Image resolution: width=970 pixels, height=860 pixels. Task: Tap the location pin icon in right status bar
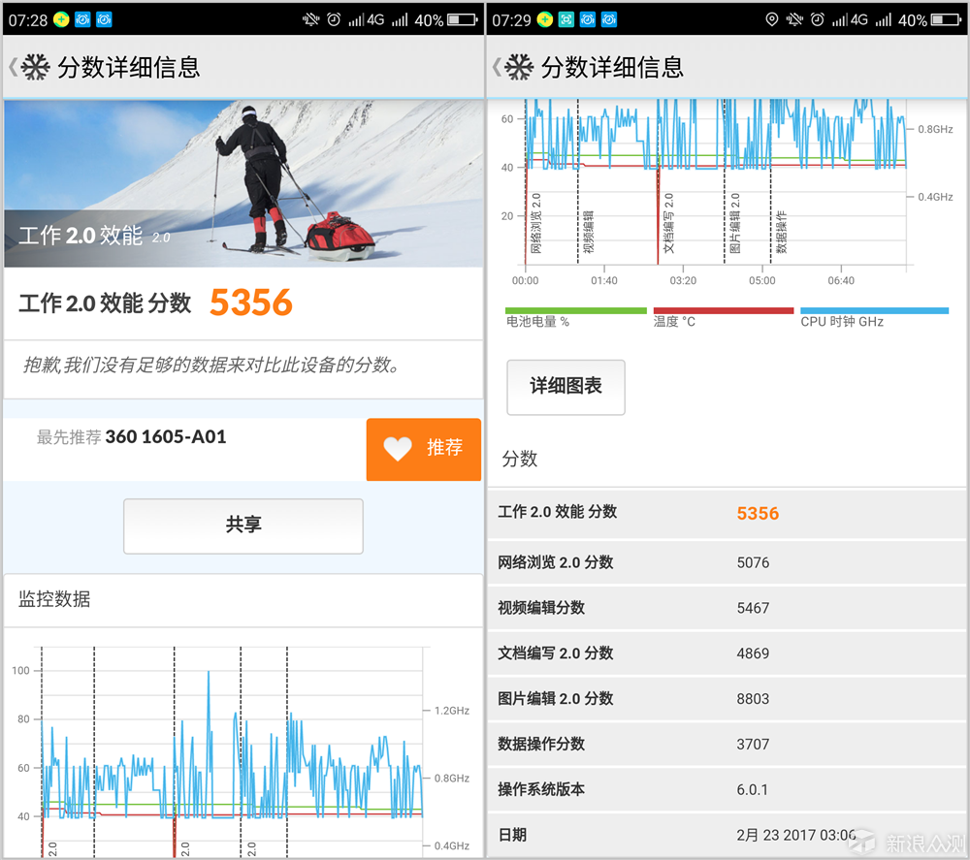pos(771,19)
